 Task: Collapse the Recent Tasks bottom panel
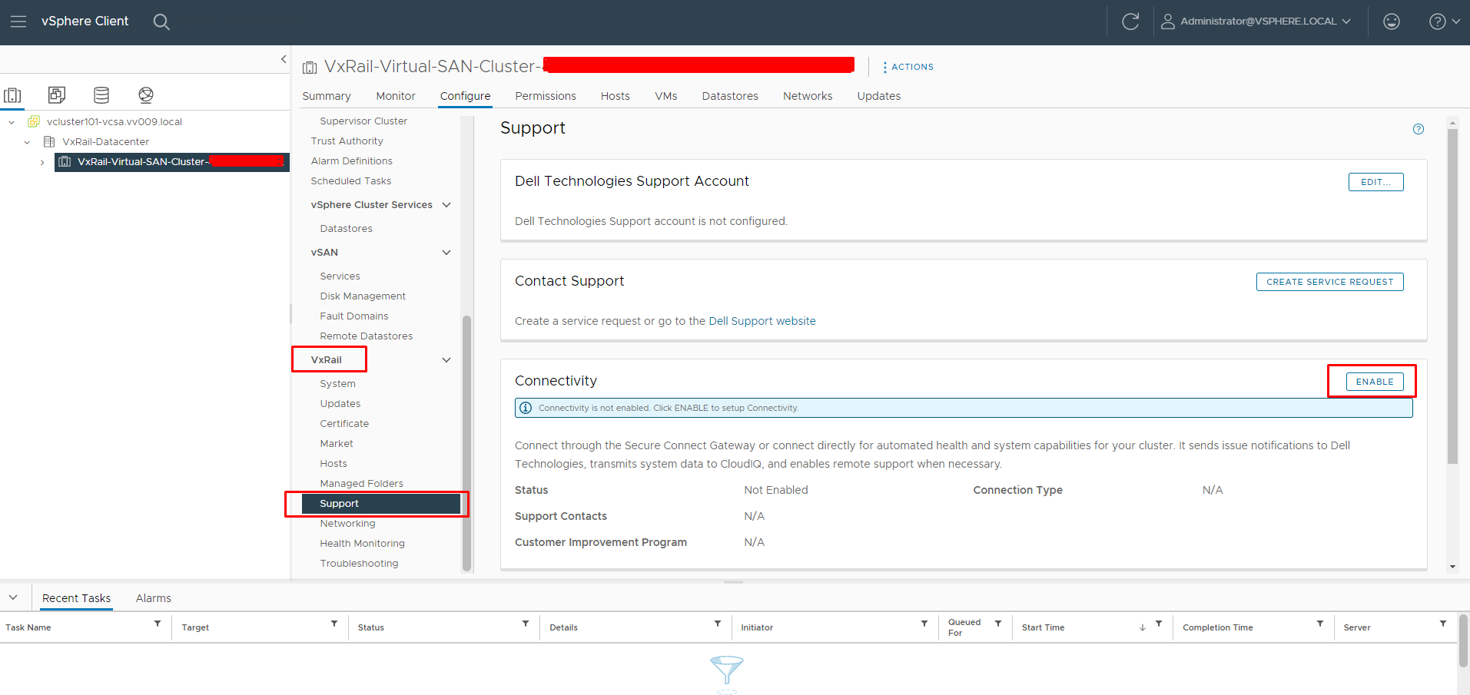(x=13, y=597)
